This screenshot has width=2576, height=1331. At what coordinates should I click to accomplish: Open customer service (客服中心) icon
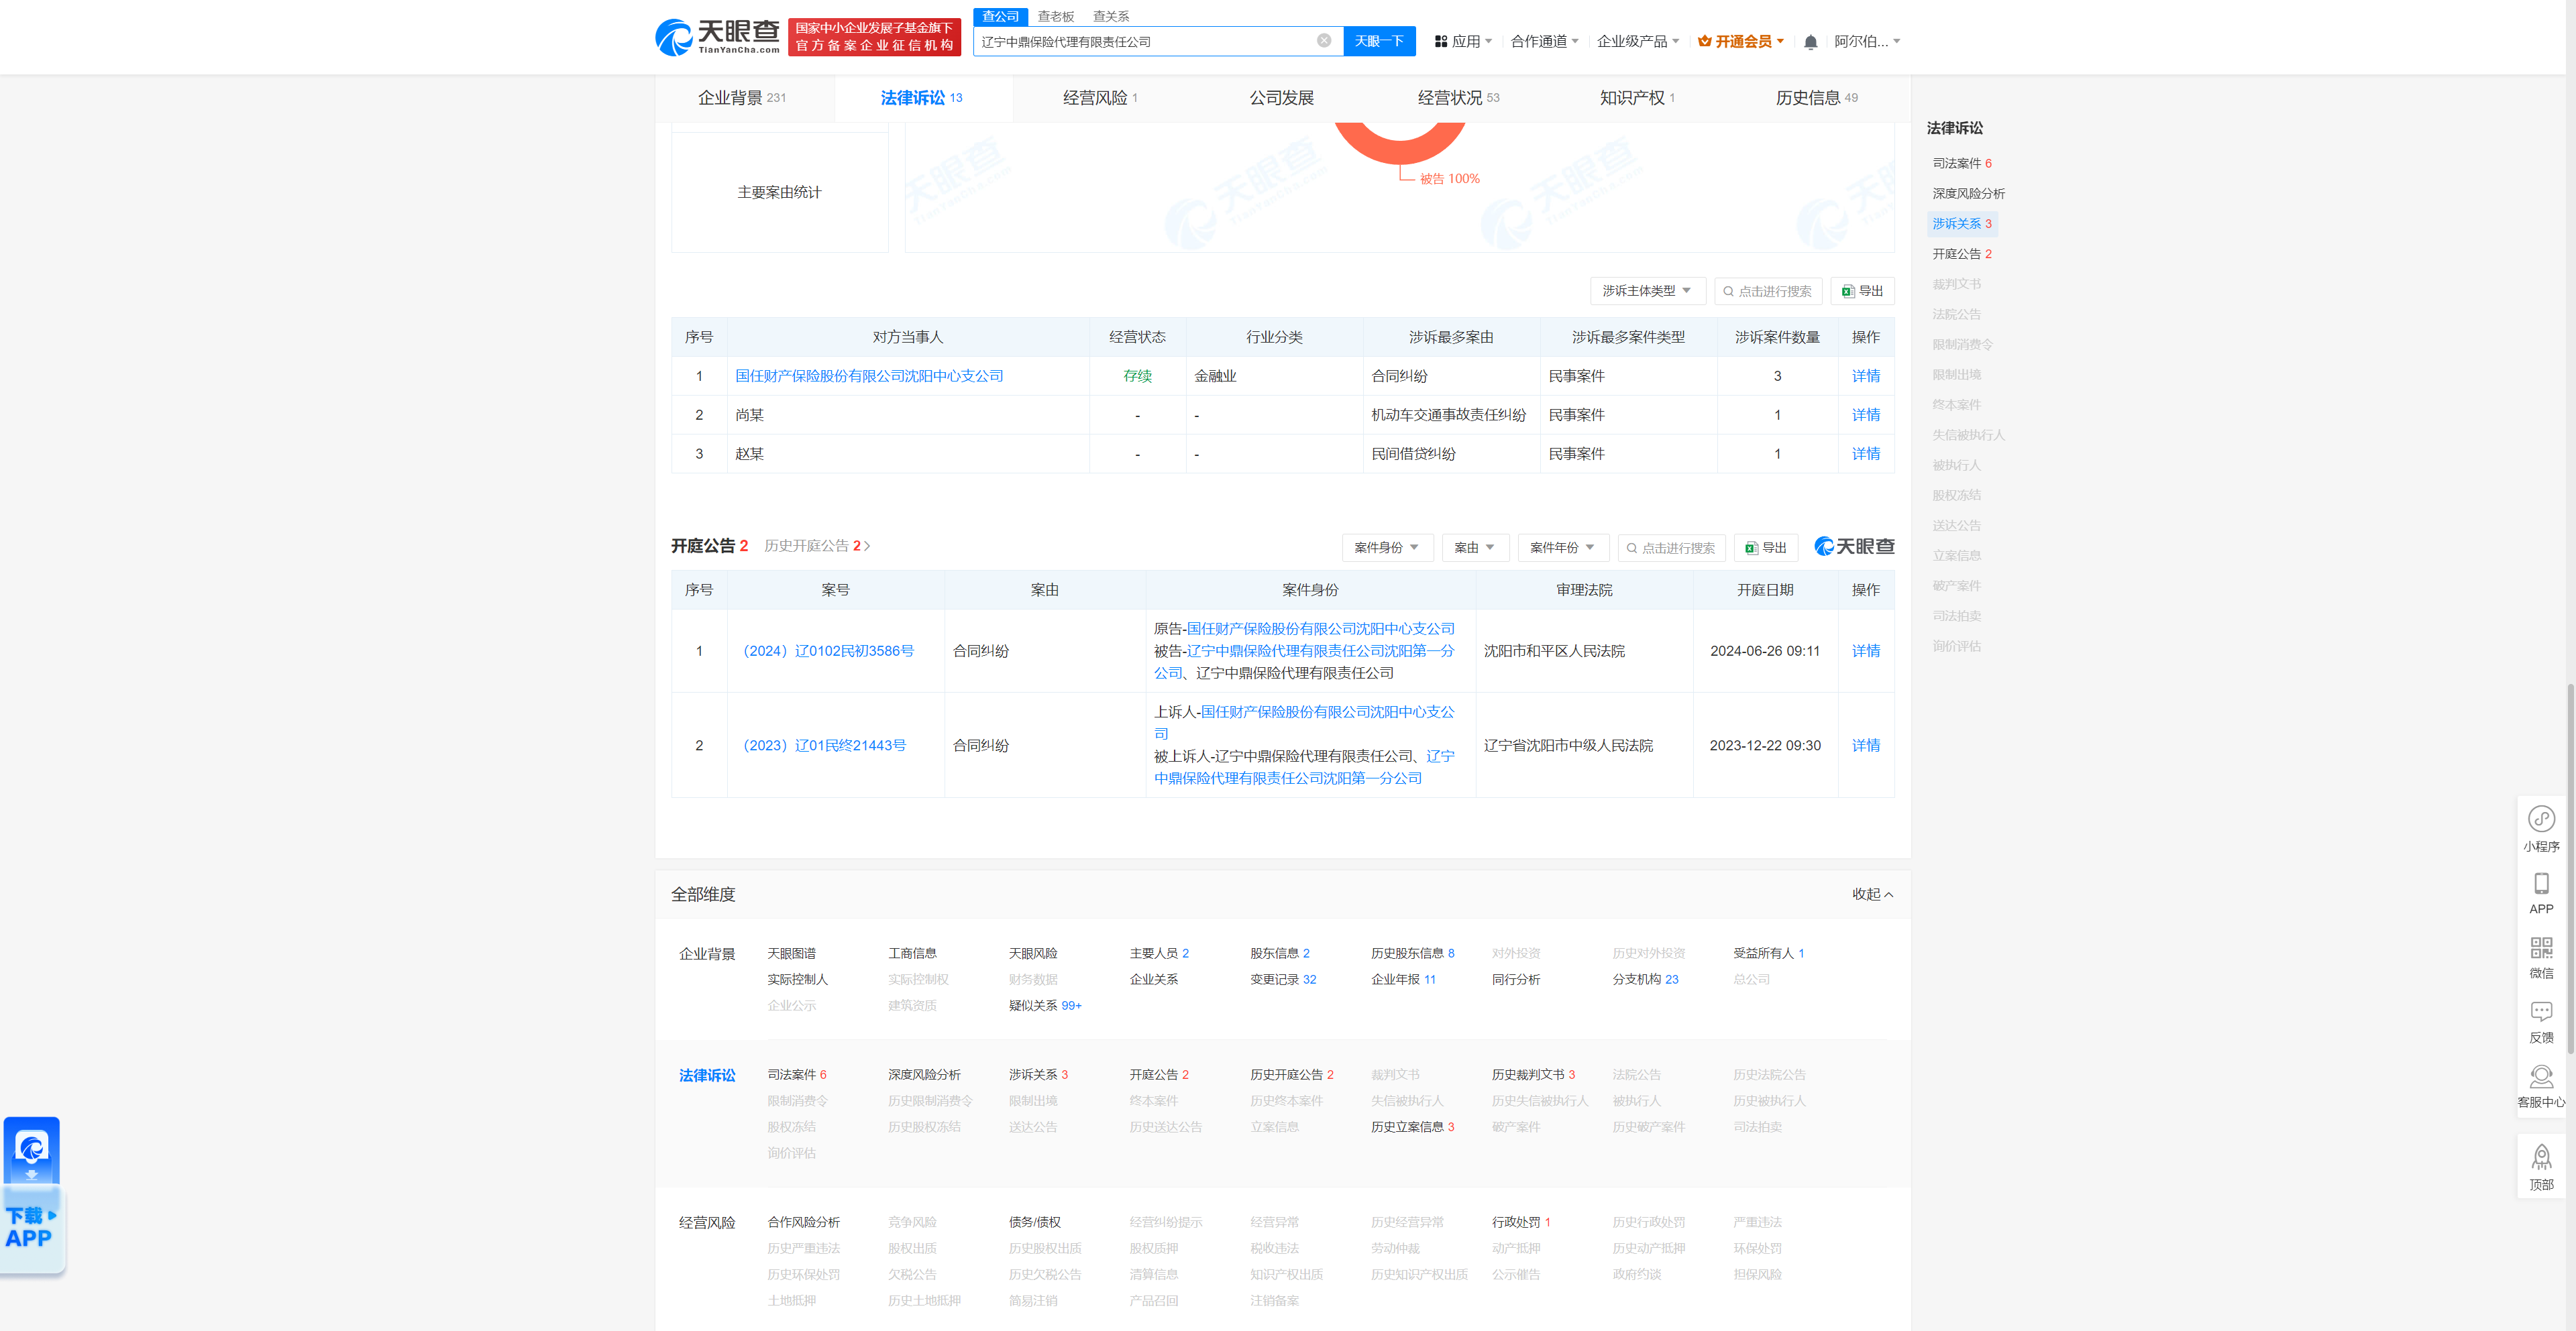coord(2541,1076)
